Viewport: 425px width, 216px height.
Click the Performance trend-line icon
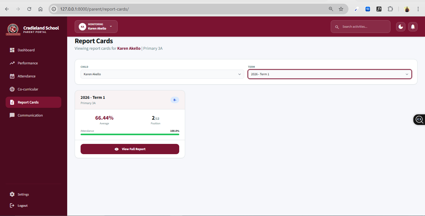(x=12, y=63)
